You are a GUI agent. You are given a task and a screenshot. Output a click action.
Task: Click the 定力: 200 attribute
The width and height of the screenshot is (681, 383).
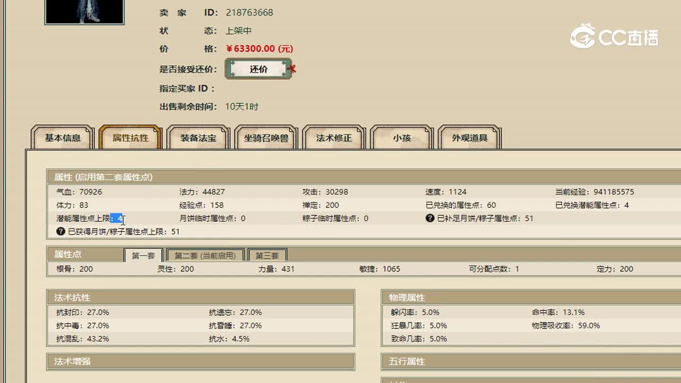(x=615, y=269)
